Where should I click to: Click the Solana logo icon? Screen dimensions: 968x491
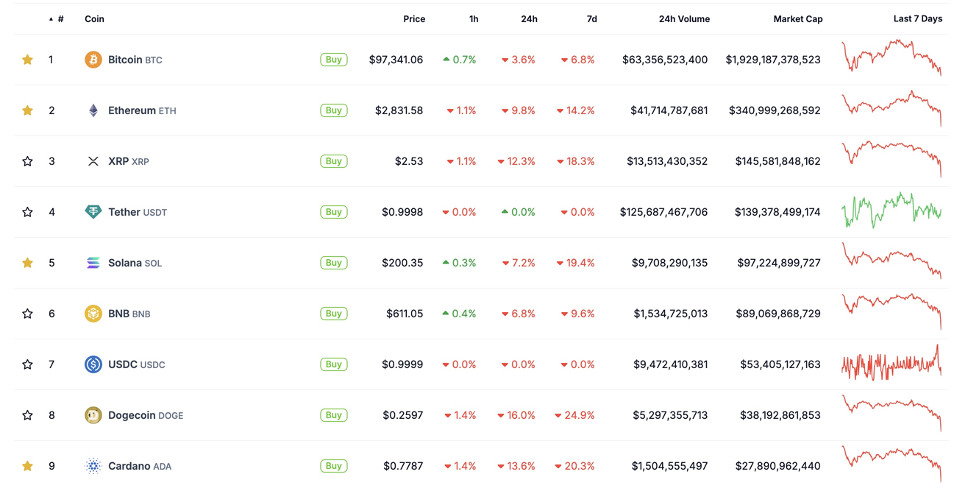coord(93,263)
